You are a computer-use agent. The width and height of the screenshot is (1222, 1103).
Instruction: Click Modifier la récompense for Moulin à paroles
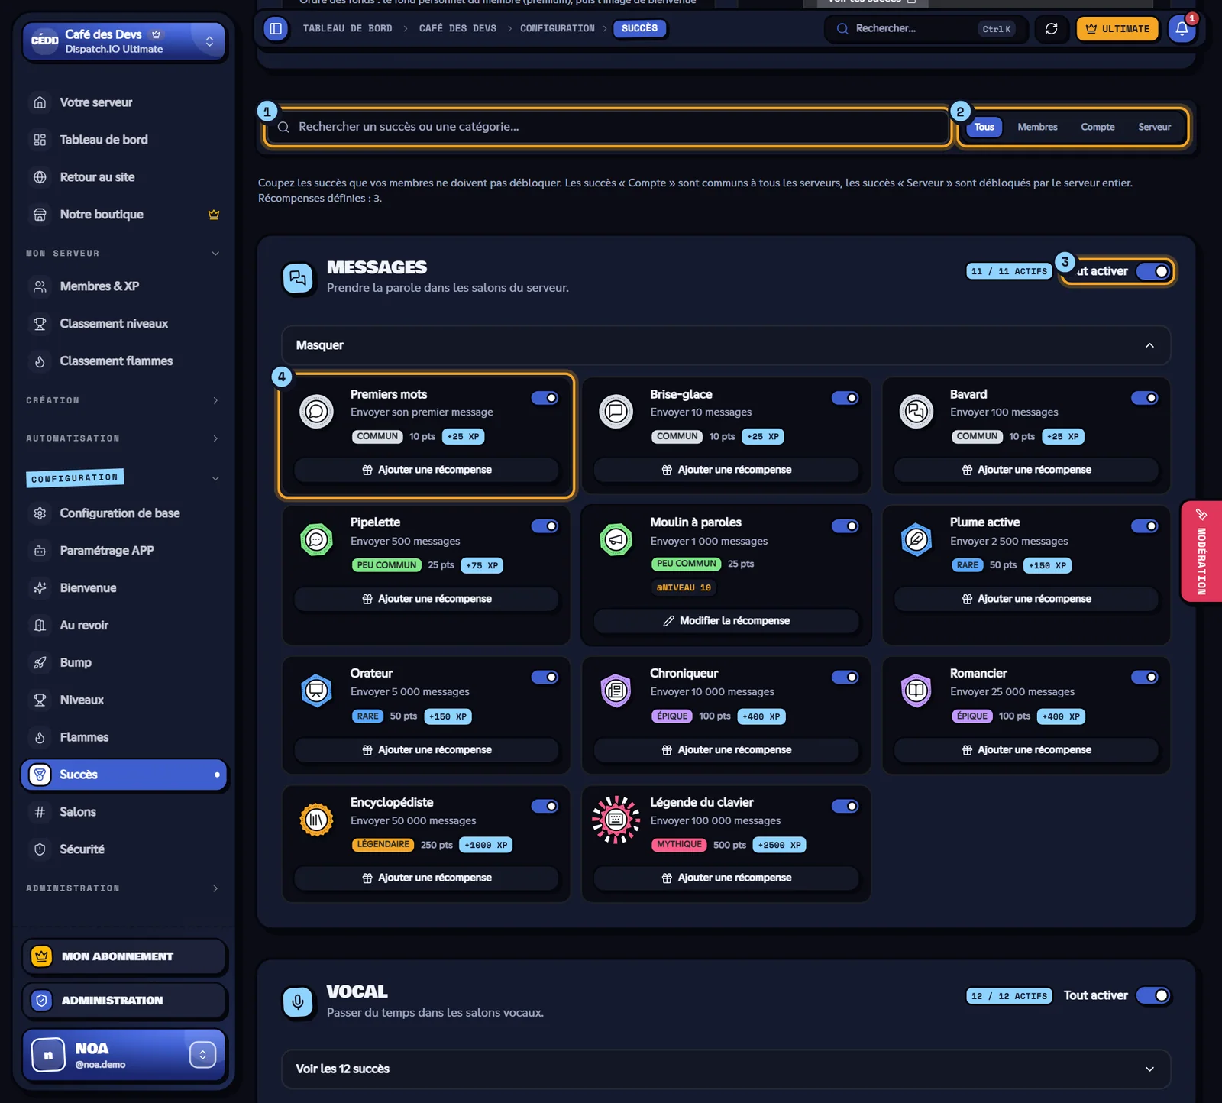click(x=726, y=621)
